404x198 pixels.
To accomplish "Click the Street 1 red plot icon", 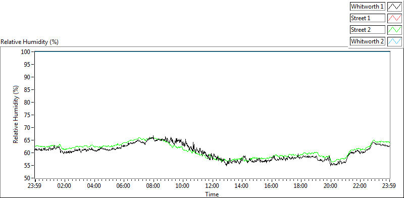I will point(395,18).
